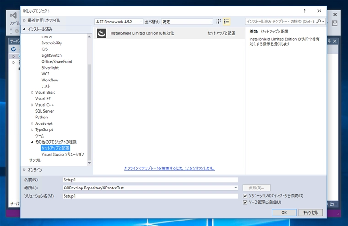
Task: Click the OK button
Action: click(284, 212)
